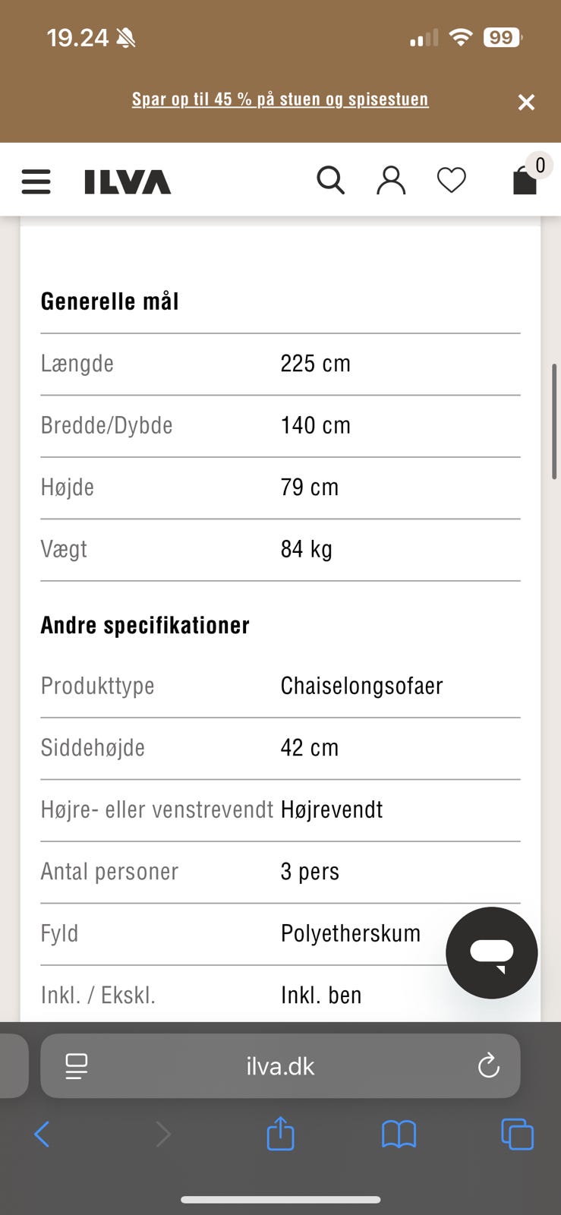Tap the ilva.dk address bar
The image size is (561, 1215).
click(280, 1066)
